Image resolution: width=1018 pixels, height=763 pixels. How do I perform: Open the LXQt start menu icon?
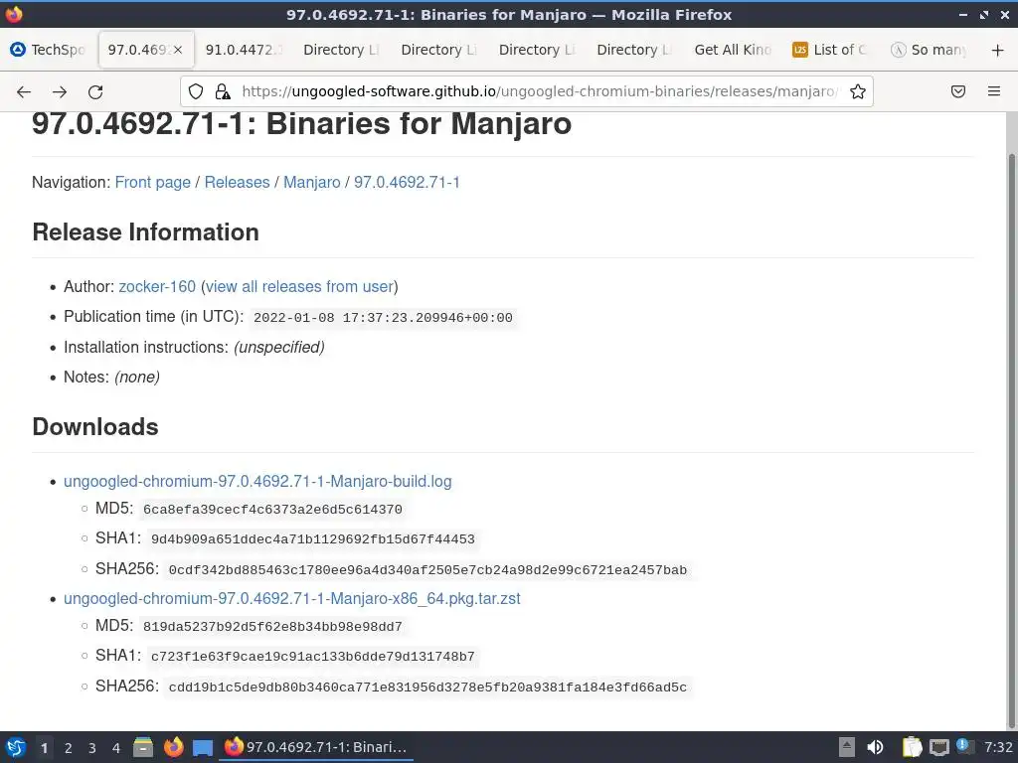point(16,747)
